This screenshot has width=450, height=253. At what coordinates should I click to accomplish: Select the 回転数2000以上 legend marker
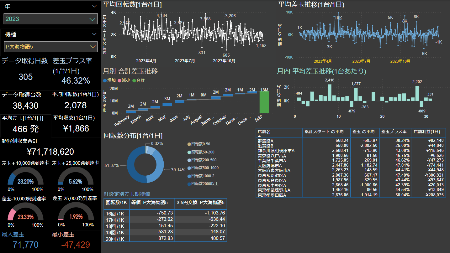(x=189, y=184)
